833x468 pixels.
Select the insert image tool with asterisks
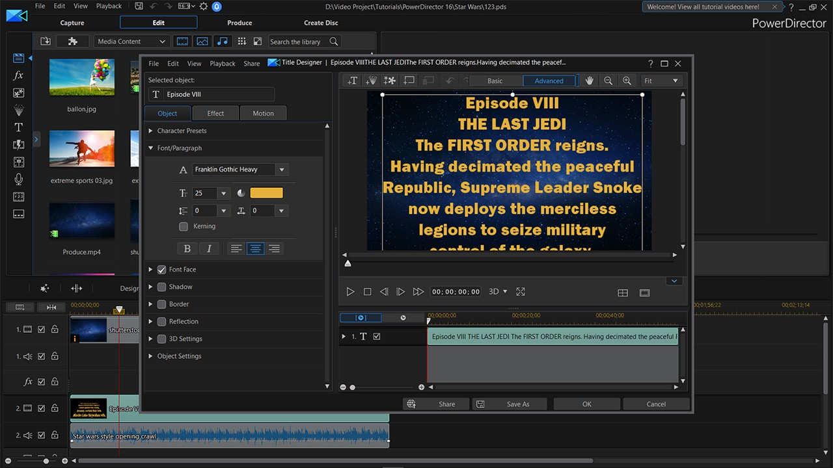coord(390,81)
